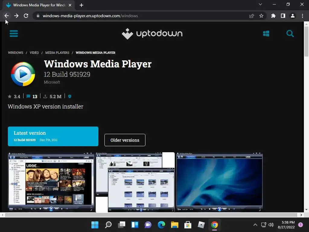Click WINDOWS MEDIA PLAYER breadcrumb

[x=95, y=53]
